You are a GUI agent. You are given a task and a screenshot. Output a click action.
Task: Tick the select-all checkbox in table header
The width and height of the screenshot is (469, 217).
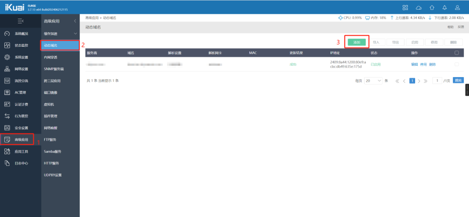(456, 53)
